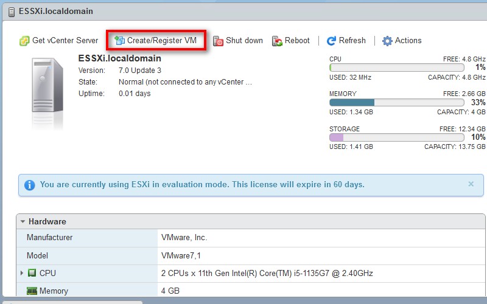Screen dimensions: 487x304
Task: Click the 10% storage percentage
Action: 478,137
